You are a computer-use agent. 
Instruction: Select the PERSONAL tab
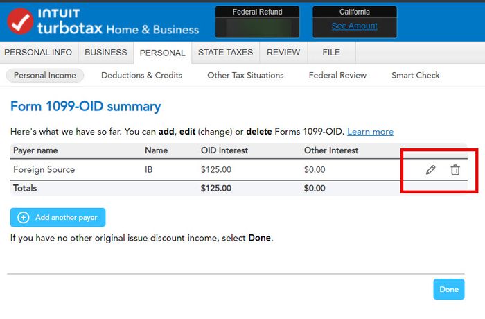click(162, 53)
